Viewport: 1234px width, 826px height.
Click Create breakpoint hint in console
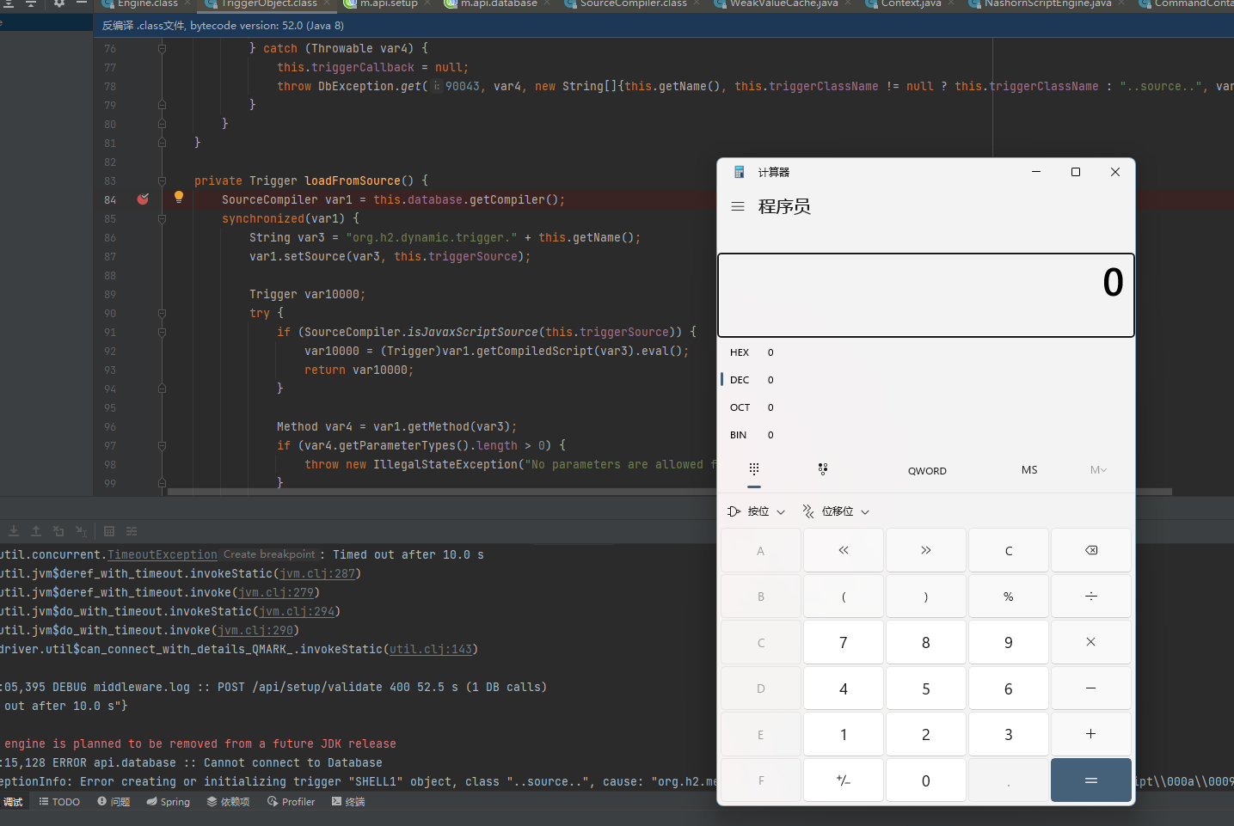tap(269, 555)
